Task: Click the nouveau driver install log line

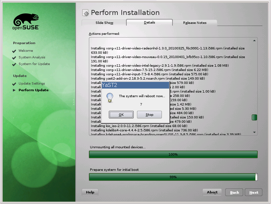Action: pos(168,59)
